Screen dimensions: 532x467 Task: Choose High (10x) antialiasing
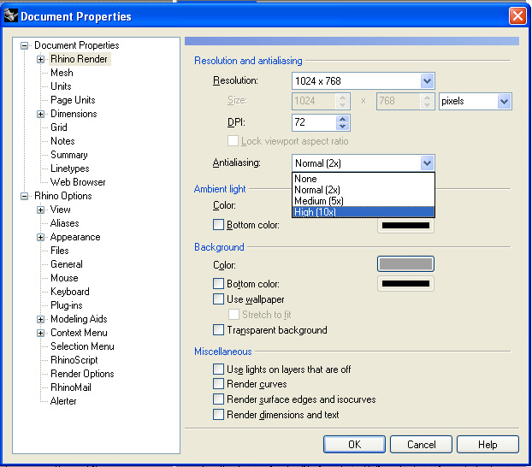pyautogui.click(x=363, y=212)
